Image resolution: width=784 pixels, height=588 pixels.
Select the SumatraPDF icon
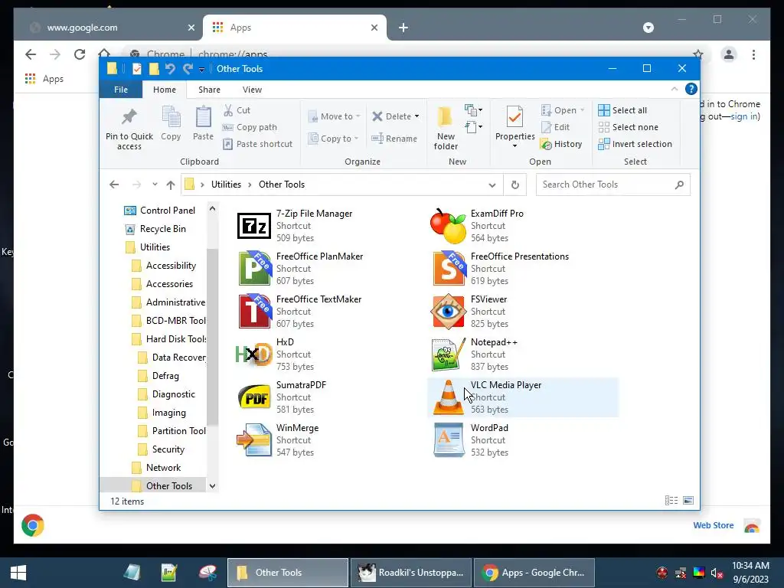[x=254, y=397]
